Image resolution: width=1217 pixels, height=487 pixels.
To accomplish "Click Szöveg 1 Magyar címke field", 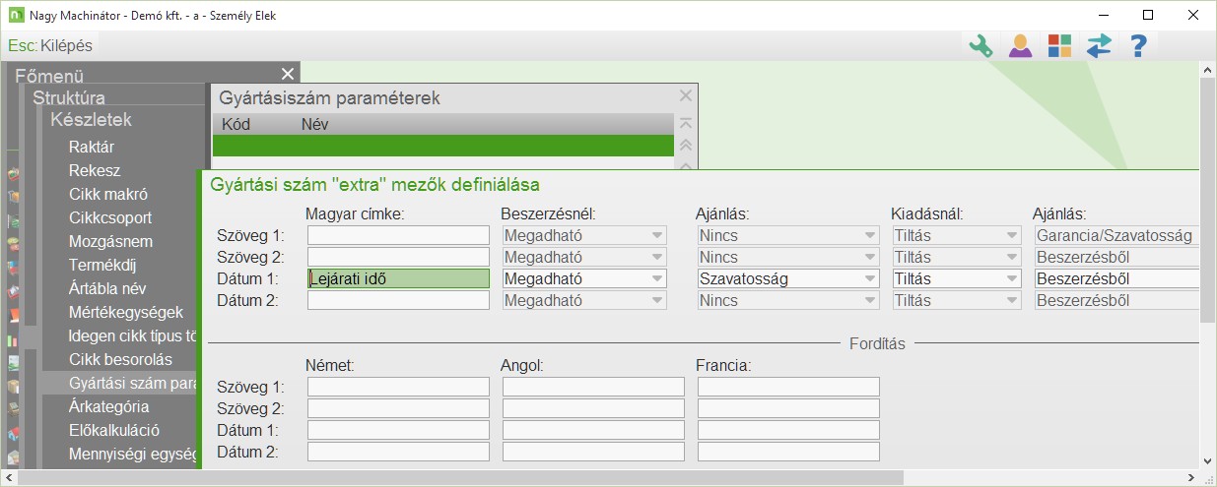I will coord(398,235).
